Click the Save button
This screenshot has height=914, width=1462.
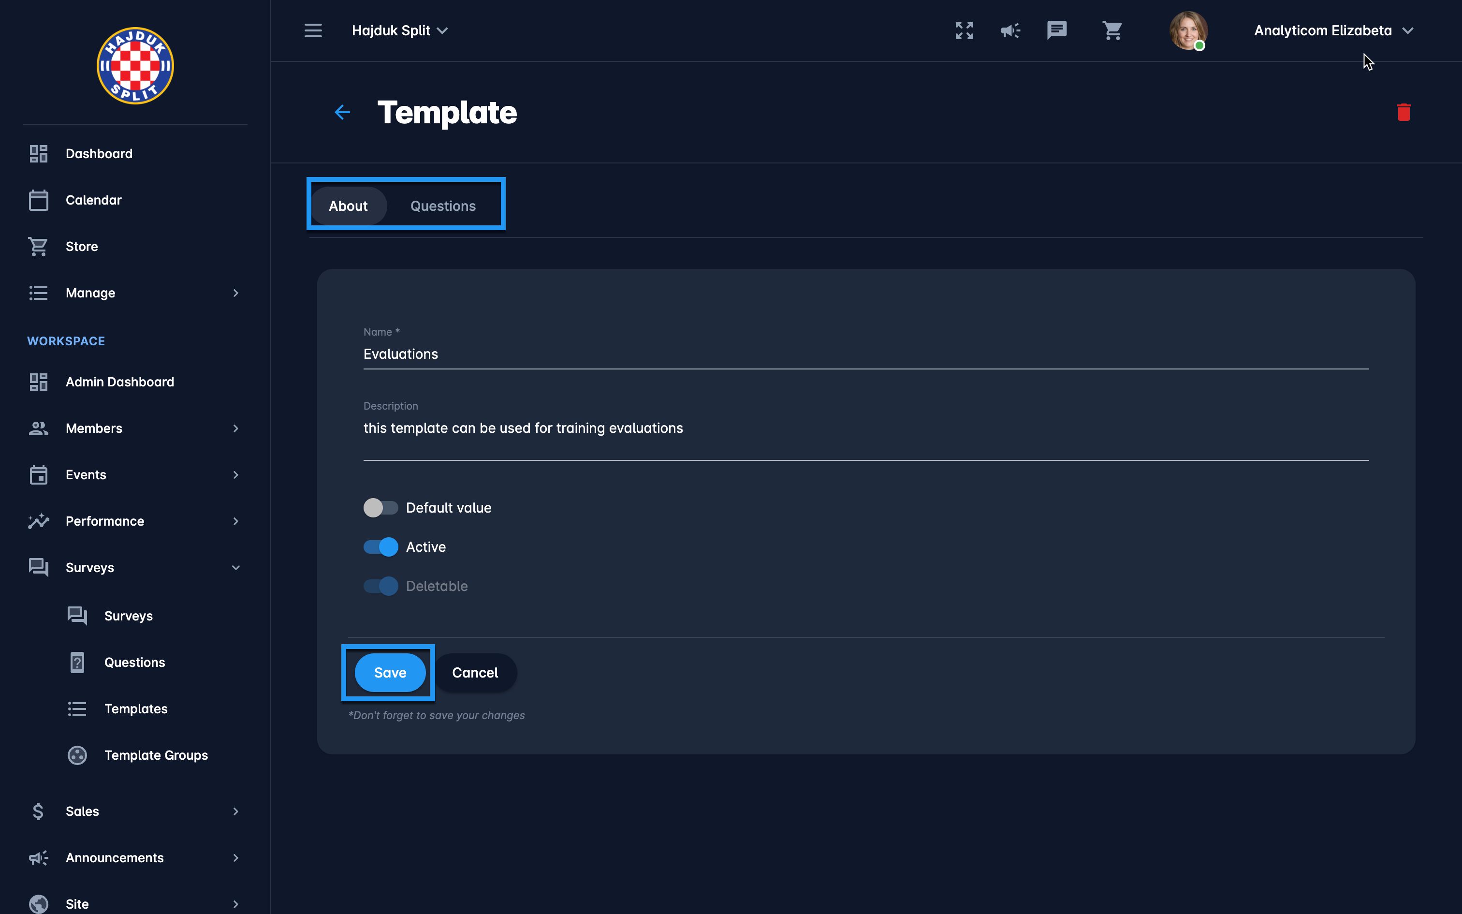pyautogui.click(x=390, y=673)
